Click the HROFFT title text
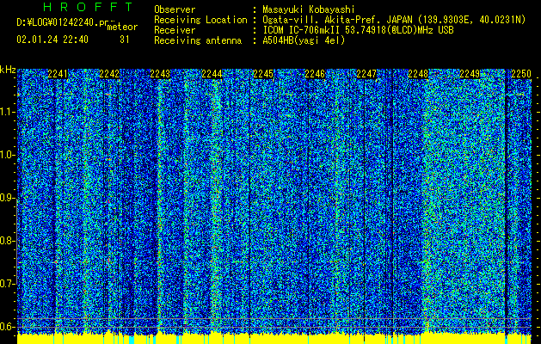Viewport: 541px width, 344px height. pyautogui.click(x=89, y=7)
